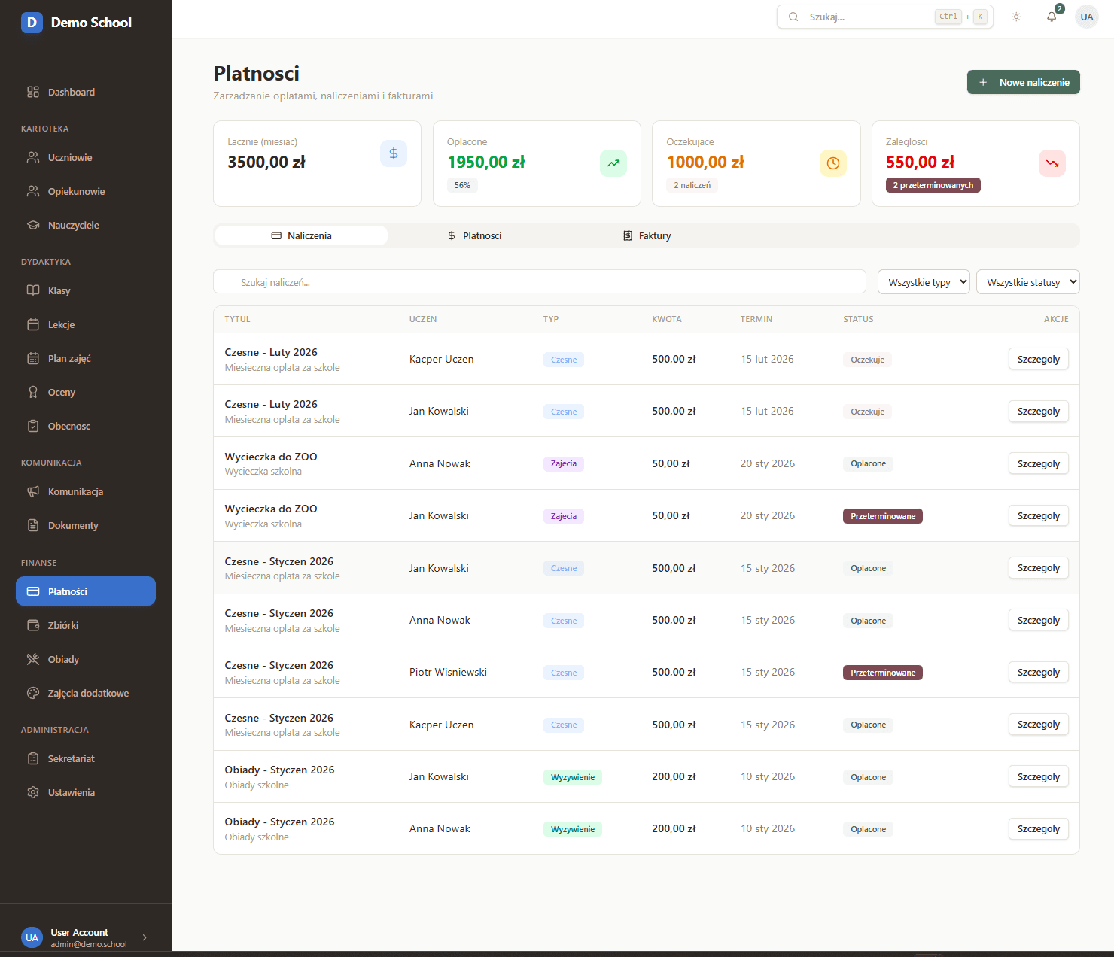Click the UA avatar in top bar

1086,17
